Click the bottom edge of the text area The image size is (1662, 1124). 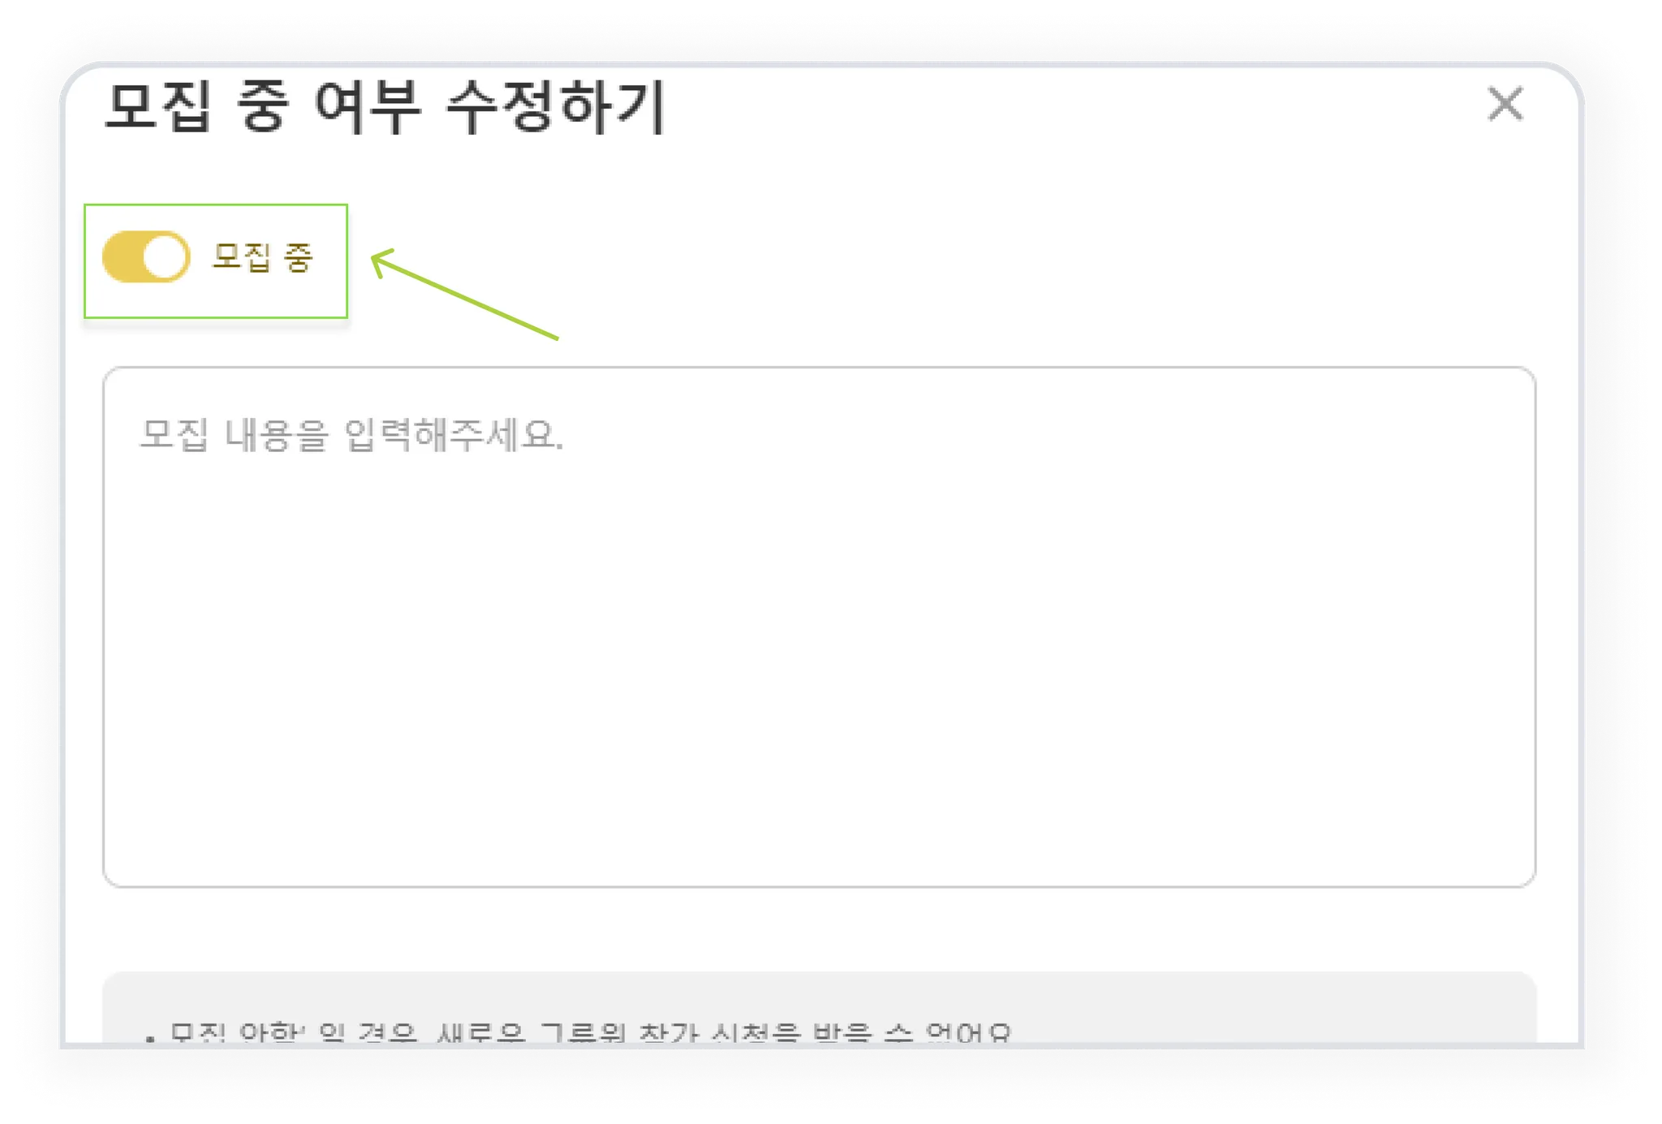point(819,886)
